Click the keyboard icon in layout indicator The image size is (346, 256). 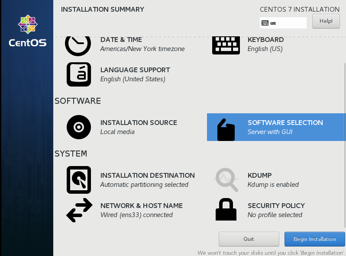pos(265,23)
